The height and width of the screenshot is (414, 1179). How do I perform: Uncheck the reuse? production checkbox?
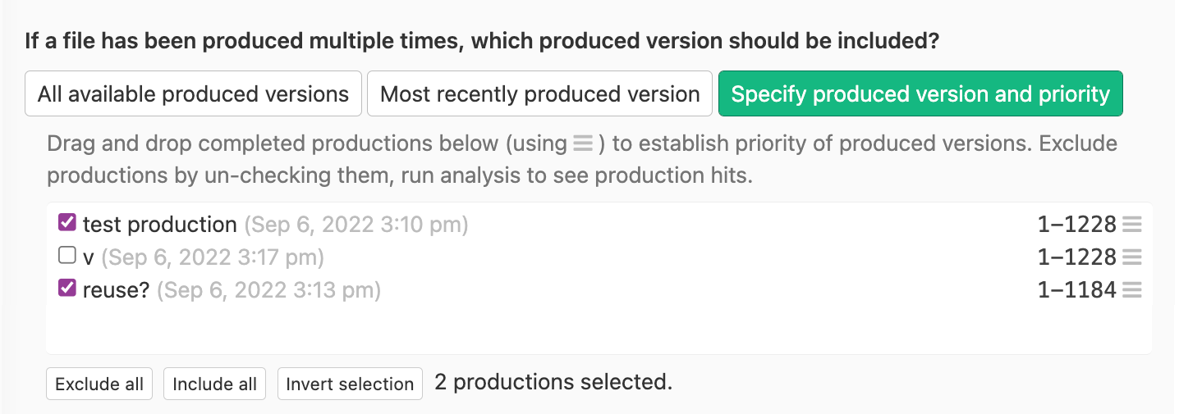[x=67, y=289]
